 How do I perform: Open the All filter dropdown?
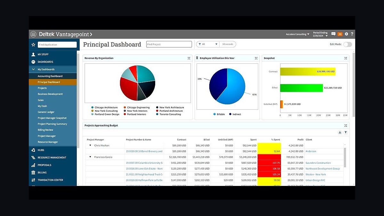click(x=207, y=44)
